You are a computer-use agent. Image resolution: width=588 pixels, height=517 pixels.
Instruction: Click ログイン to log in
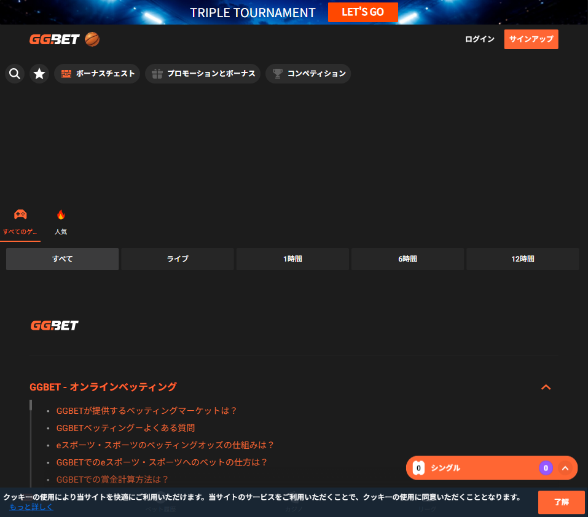point(480,39)
